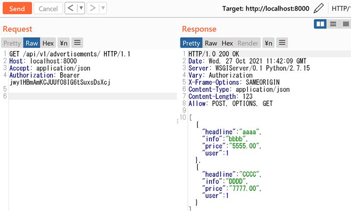This screenshot has width=351, height=211.
Task: Switch Response view to Hex tab
Action: pyautogui.click(x=227, y=43)
